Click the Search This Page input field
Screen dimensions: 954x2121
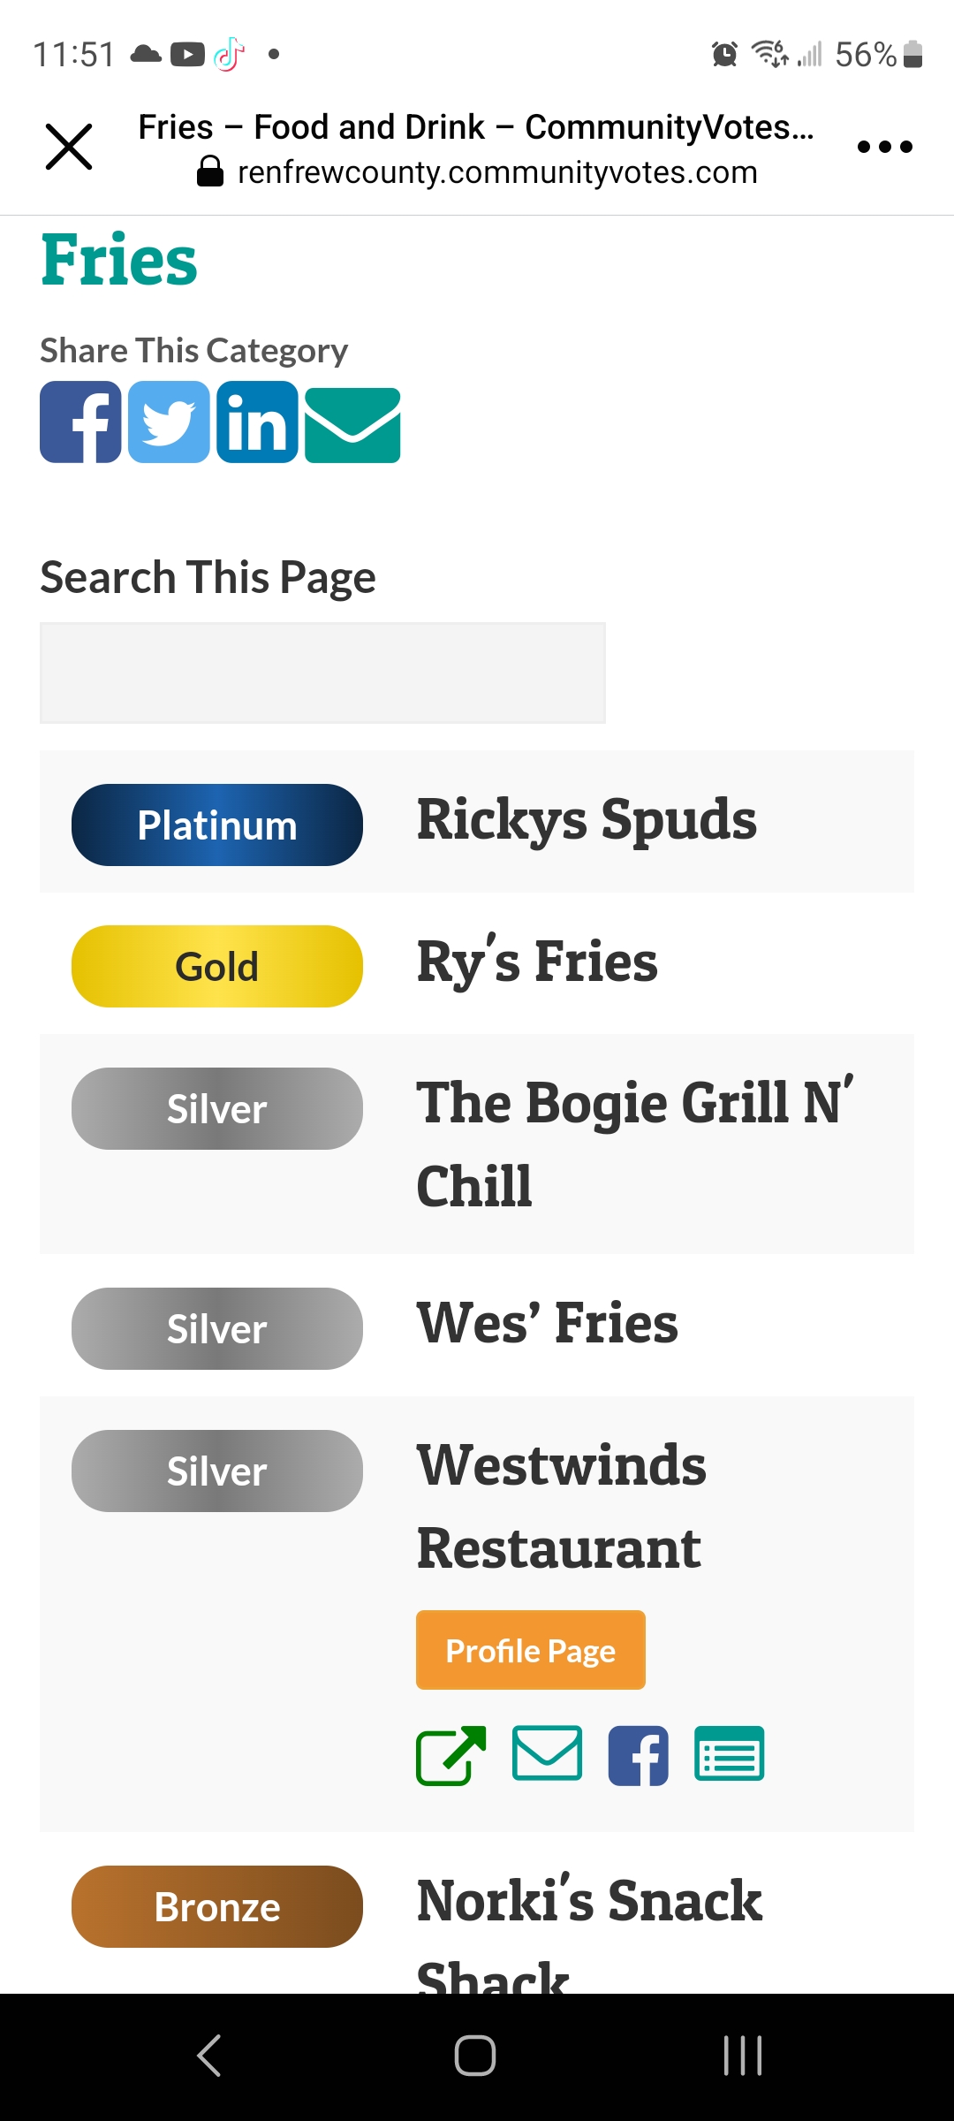pos(322,673)
